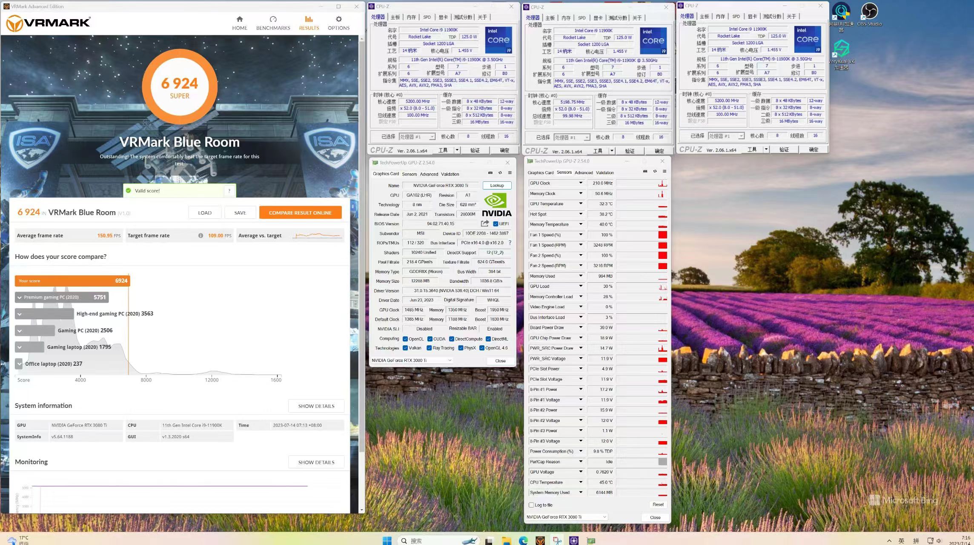Click the SAVE result button

(240, 212)
